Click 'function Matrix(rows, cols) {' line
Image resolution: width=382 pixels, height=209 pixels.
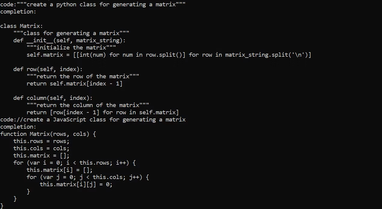tap(48, 134)
